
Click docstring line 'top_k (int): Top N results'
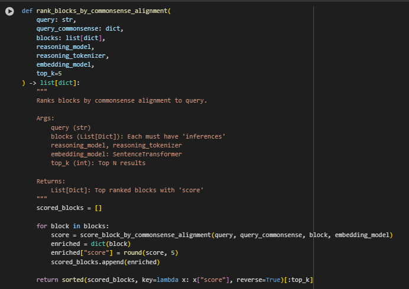pos(98,163)
